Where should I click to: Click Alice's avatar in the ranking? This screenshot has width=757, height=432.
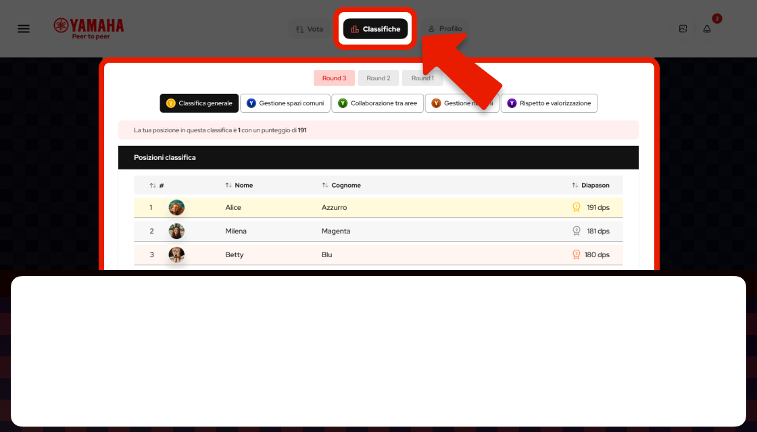point(176,208)
